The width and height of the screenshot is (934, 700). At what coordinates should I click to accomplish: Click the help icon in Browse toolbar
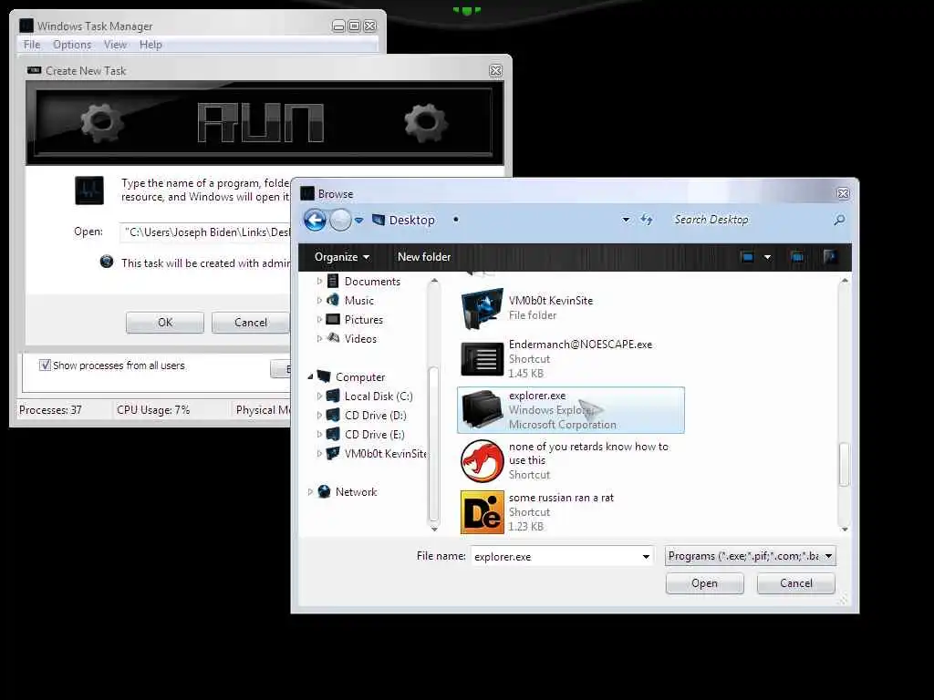click(x=830, y=257)
